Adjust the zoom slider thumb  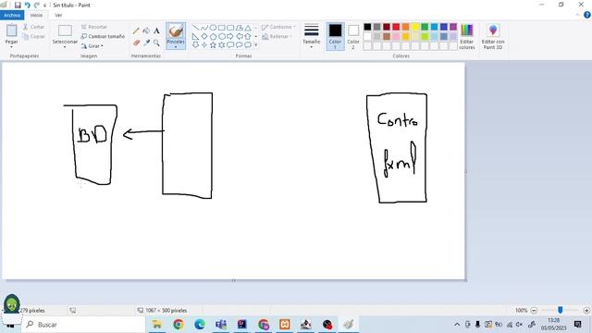(x=561, y=310)
